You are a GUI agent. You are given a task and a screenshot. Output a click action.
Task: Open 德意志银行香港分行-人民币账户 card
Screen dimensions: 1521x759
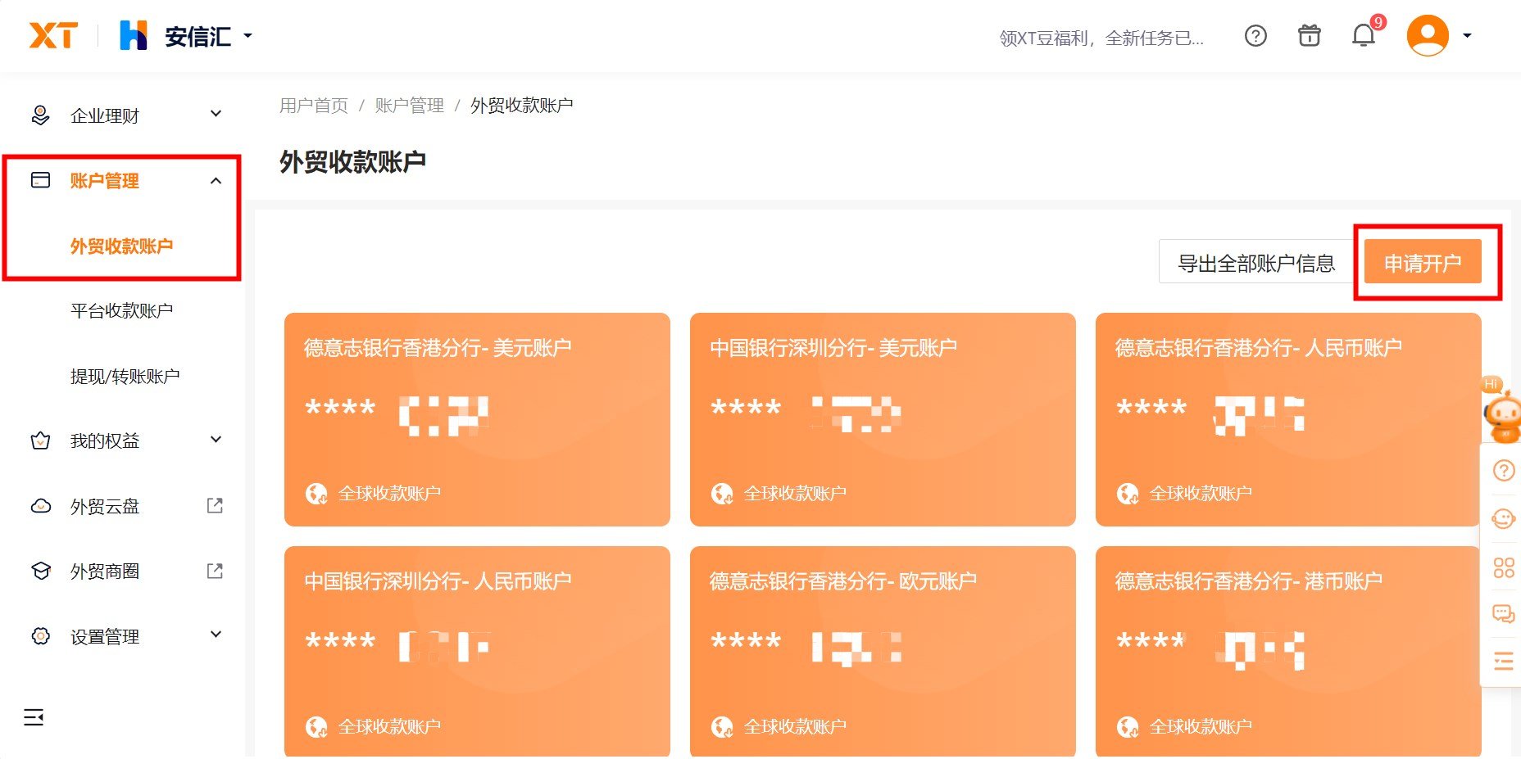1288,419
